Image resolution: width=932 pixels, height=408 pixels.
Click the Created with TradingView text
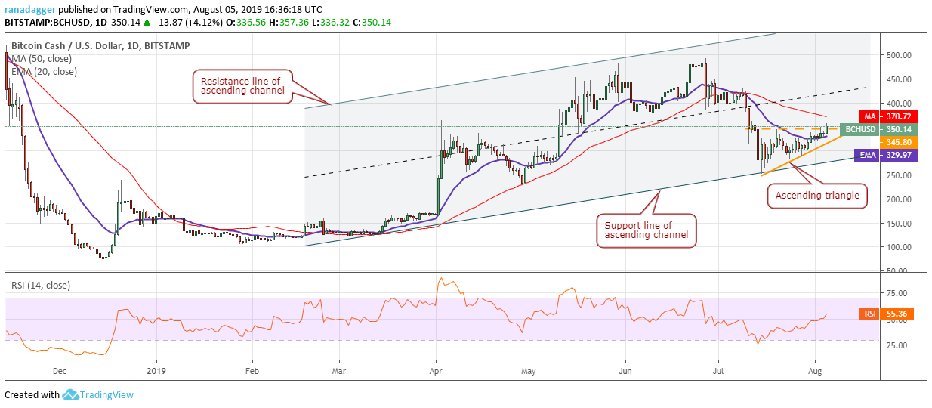(x=69, y=394)
